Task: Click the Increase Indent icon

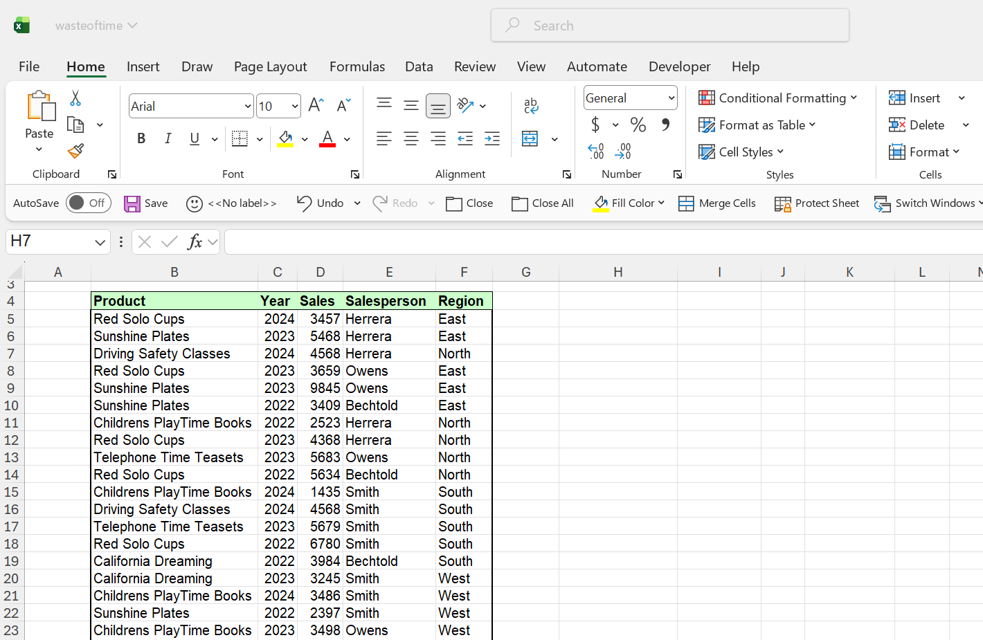Action: 492,139
